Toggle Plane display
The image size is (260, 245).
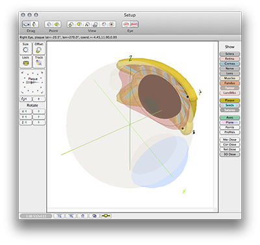pos(229,122)
